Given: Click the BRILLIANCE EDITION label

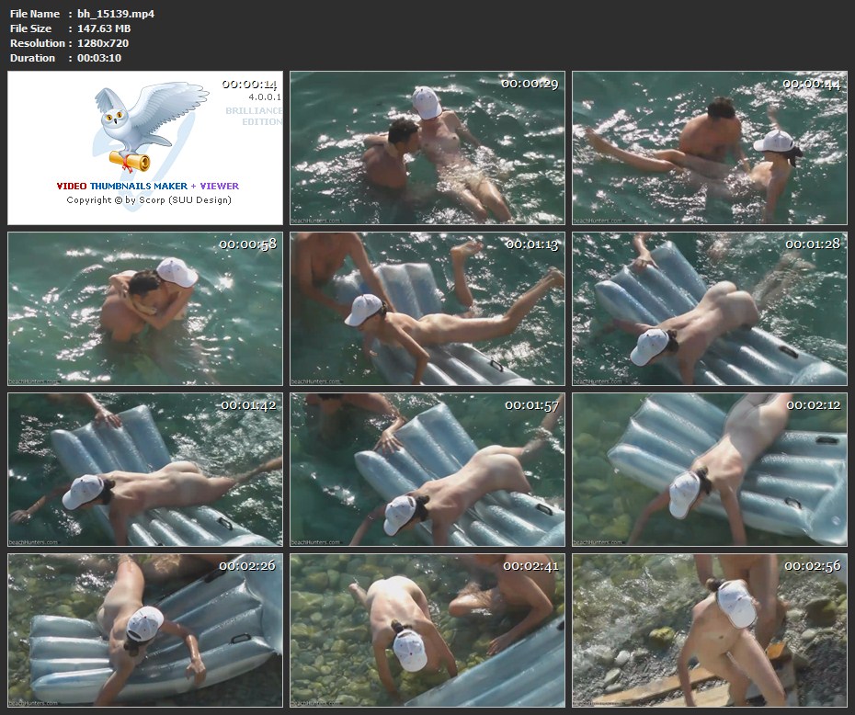Looking at the screenshot, I should pos(255,116).
